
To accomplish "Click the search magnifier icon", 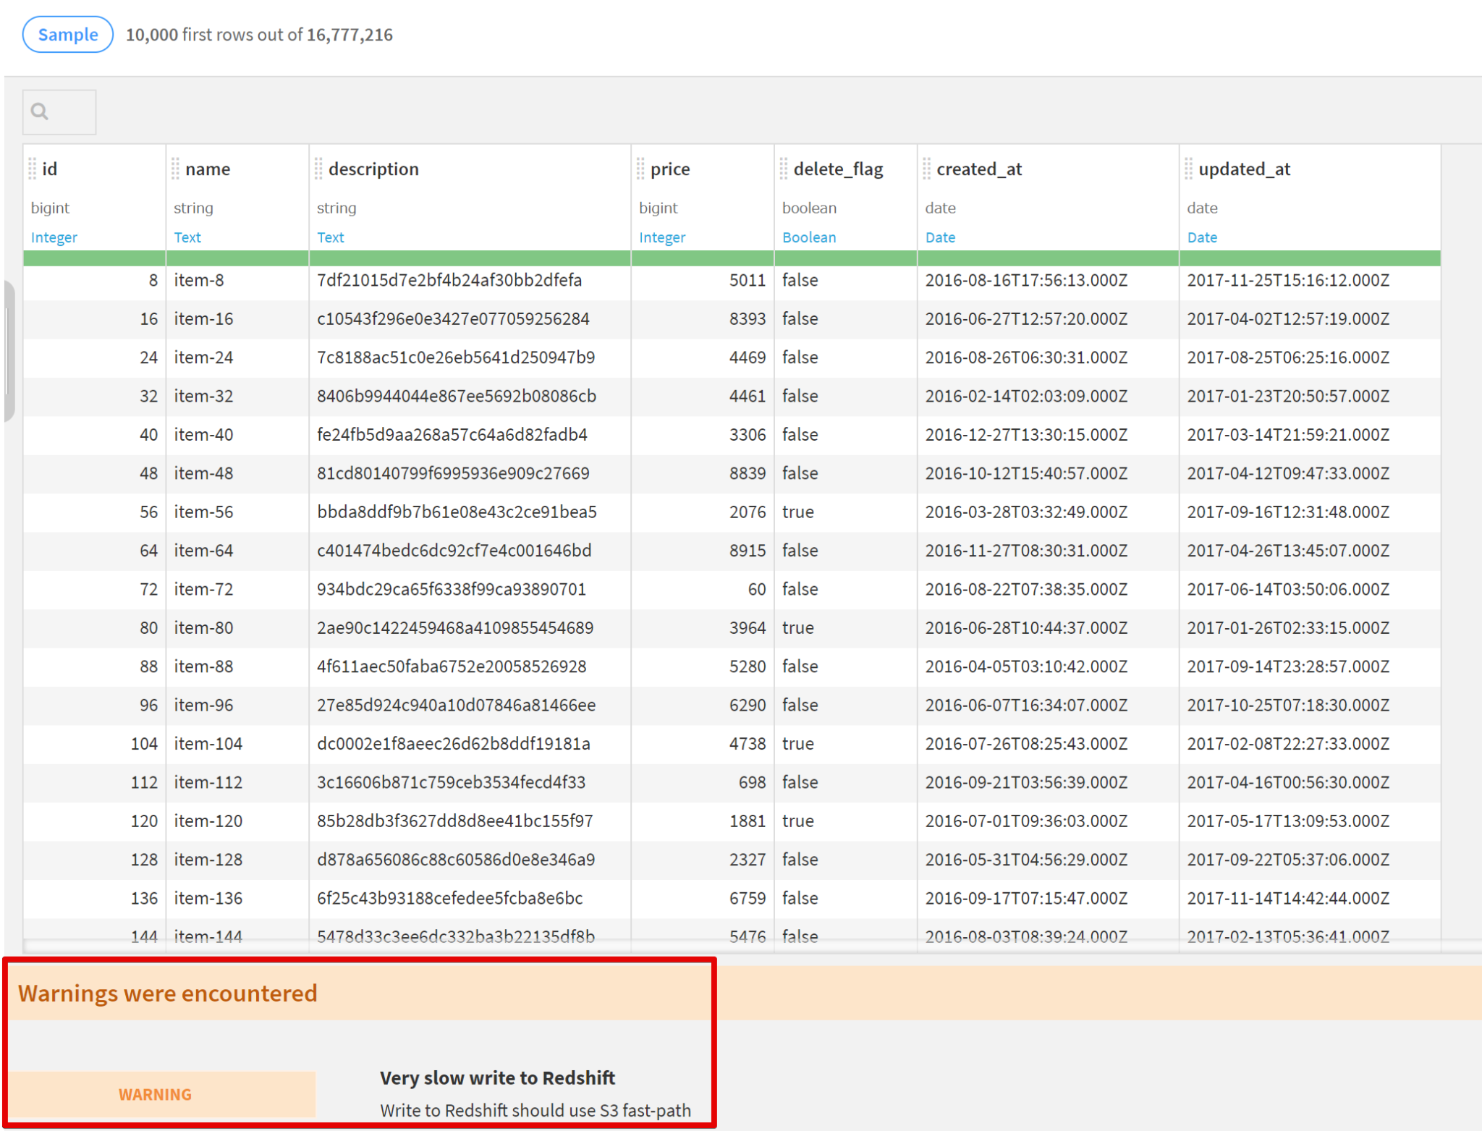I will pos(40,111).
